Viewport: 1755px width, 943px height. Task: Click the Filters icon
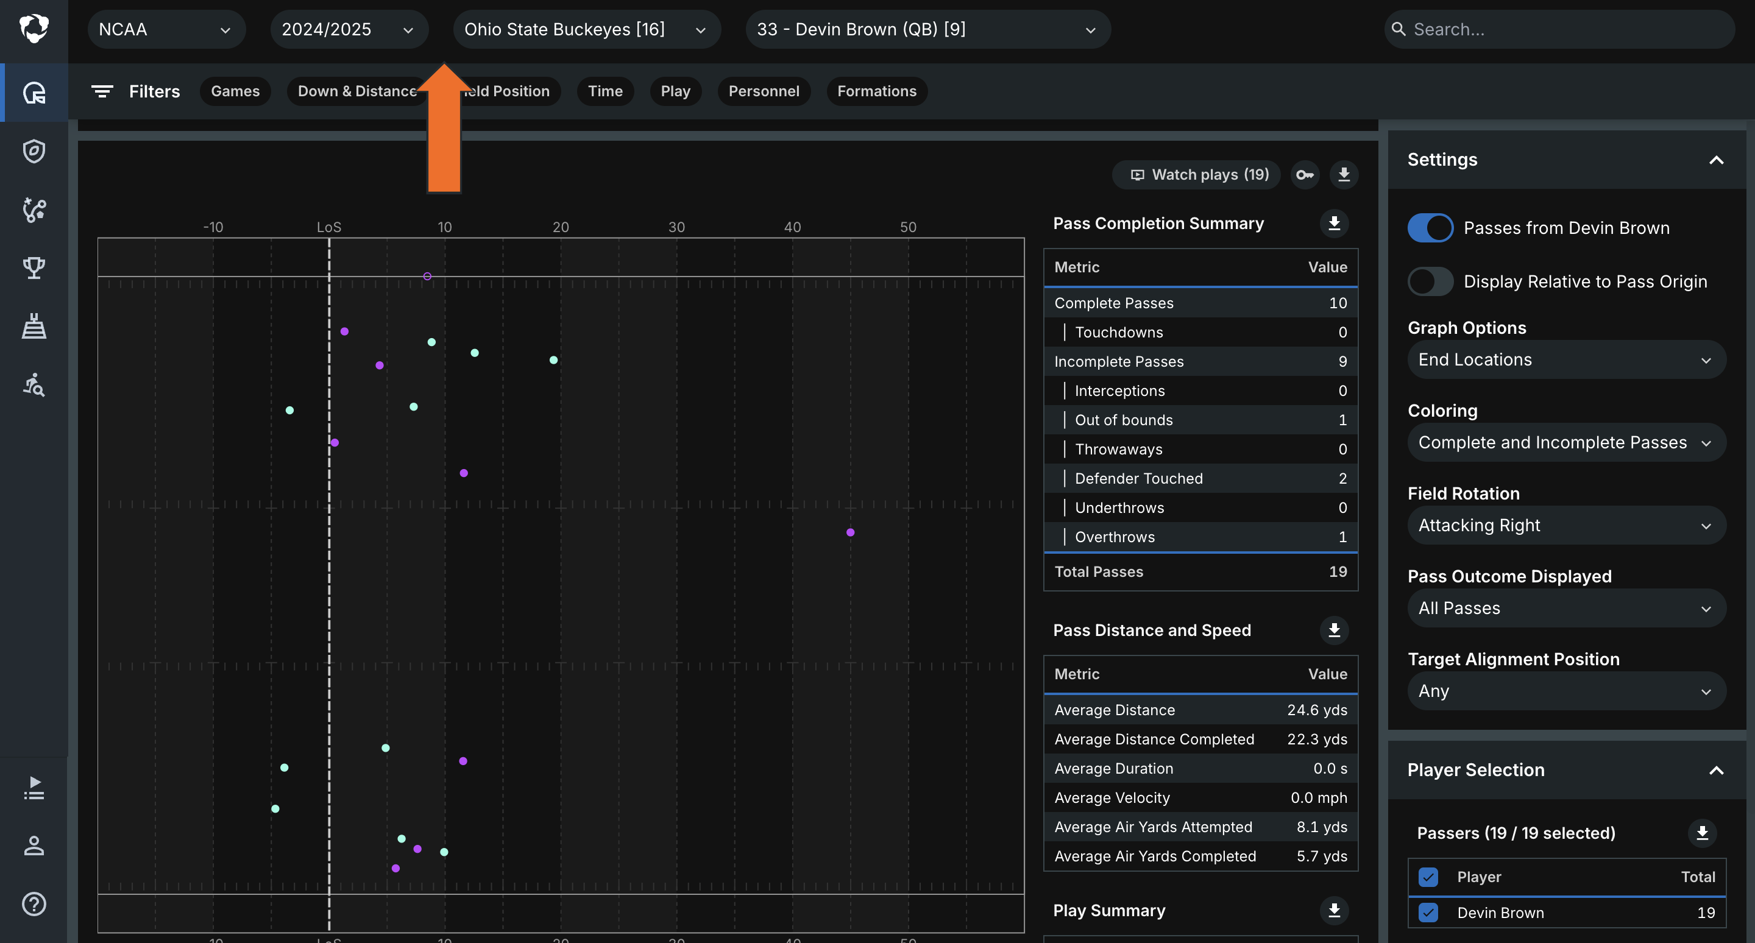(x=102, y=91)
